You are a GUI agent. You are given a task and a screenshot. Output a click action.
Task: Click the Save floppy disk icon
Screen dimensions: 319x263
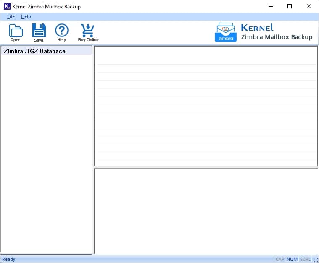[39, 32]
